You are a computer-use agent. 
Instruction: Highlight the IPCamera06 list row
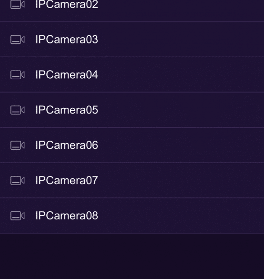(132, 145)
